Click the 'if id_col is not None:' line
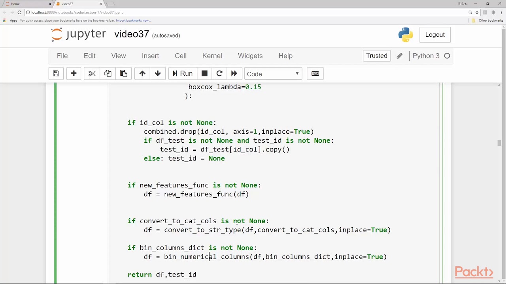Screen dimensions: 506x284 click(172, 123)
